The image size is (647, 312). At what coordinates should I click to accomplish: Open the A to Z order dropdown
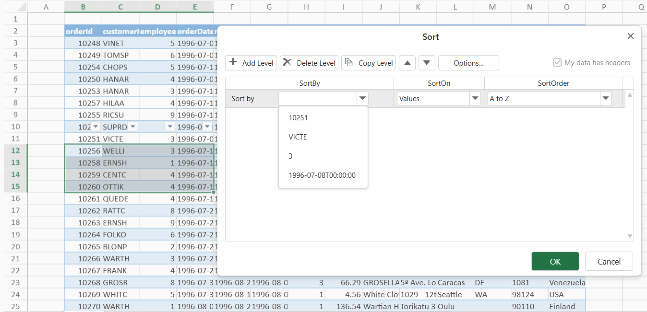pos(605,99)
